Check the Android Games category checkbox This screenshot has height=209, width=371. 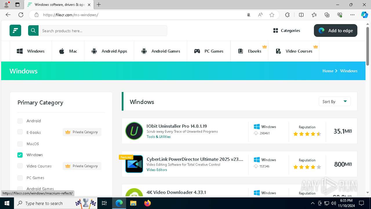point(20,189)
